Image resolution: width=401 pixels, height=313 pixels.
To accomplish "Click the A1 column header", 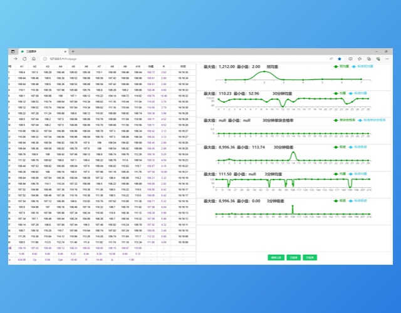I will (x=21, y=66).
